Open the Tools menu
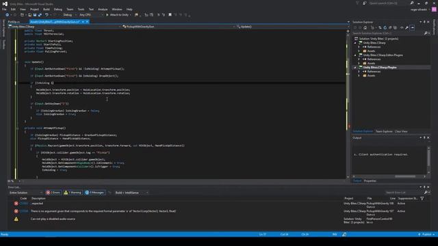The image size is (438, 246). (x=81, y=9)
